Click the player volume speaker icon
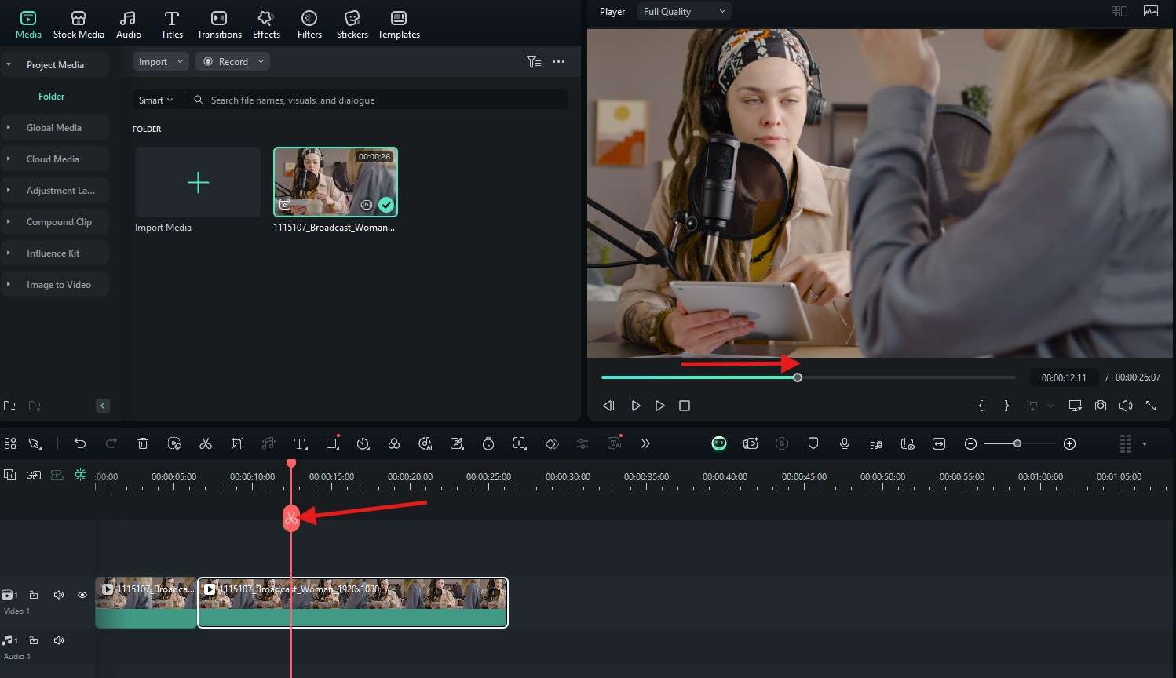The image size is (1176, 678). point(1126,406)
